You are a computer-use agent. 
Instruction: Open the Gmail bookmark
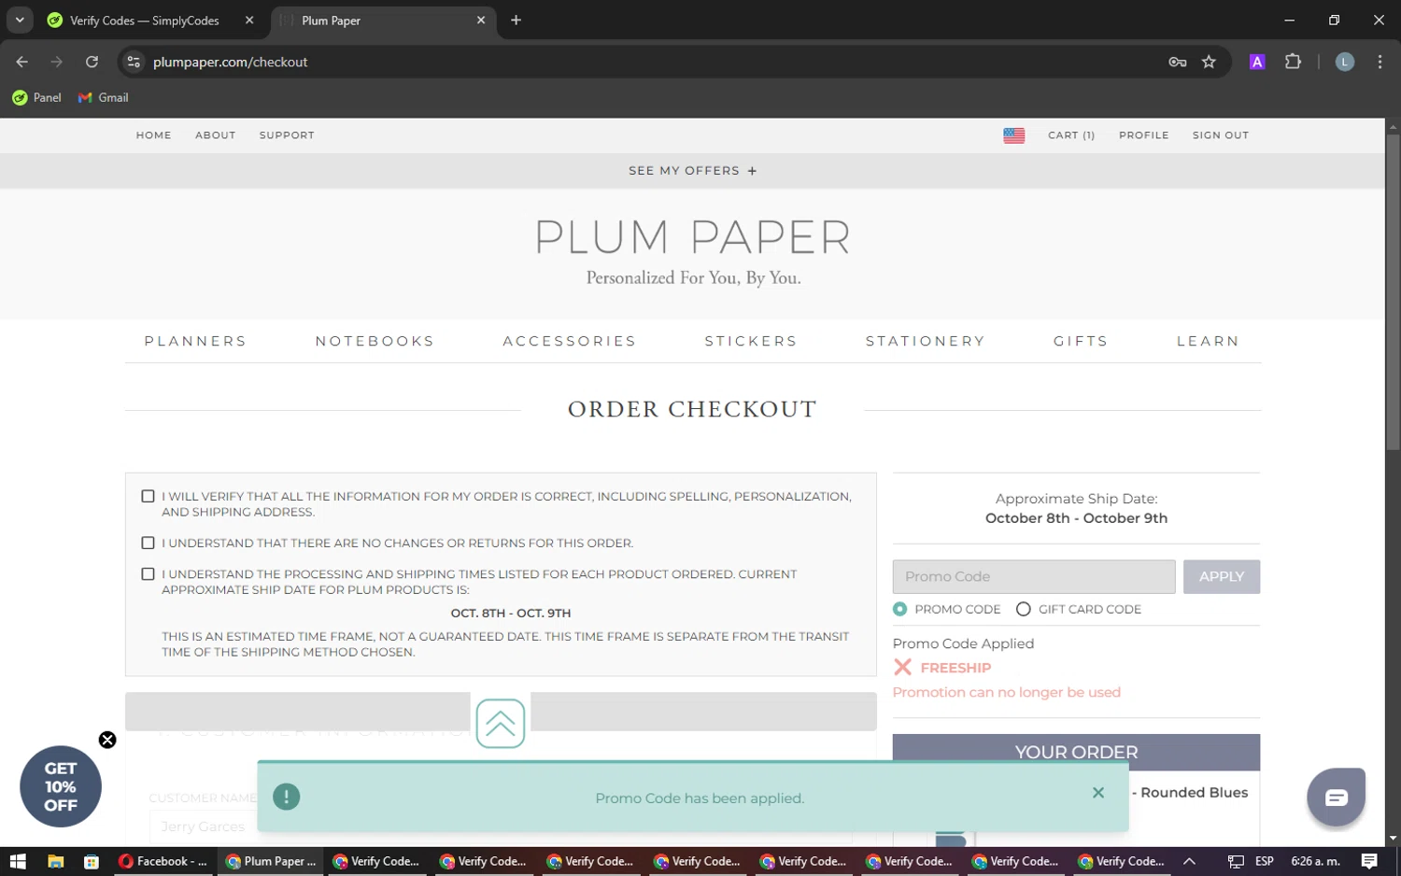click(x=104, y=97)
